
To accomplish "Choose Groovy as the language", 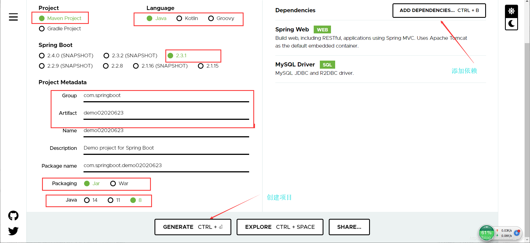I will (221, 18).
